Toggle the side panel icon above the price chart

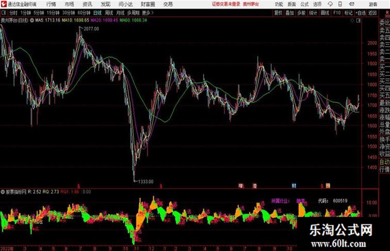tap(358, 21)
